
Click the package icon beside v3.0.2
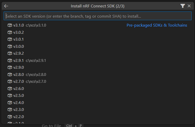pyautogui.click(x=10, y=32)
